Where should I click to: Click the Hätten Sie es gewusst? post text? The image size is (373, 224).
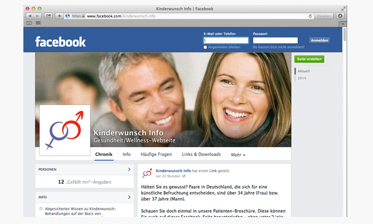pyautogui.click(x=209, y=193)
